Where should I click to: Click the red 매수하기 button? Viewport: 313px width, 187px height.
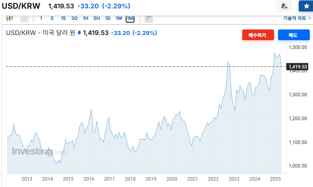tap(258, 35)
